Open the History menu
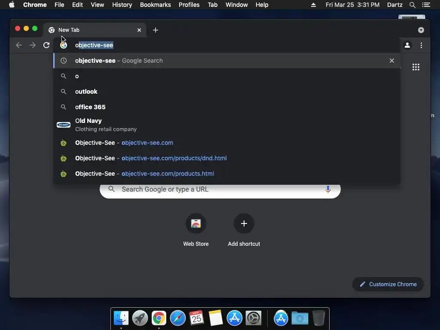Screen dimensions: 440x330 tap(122, 5)
